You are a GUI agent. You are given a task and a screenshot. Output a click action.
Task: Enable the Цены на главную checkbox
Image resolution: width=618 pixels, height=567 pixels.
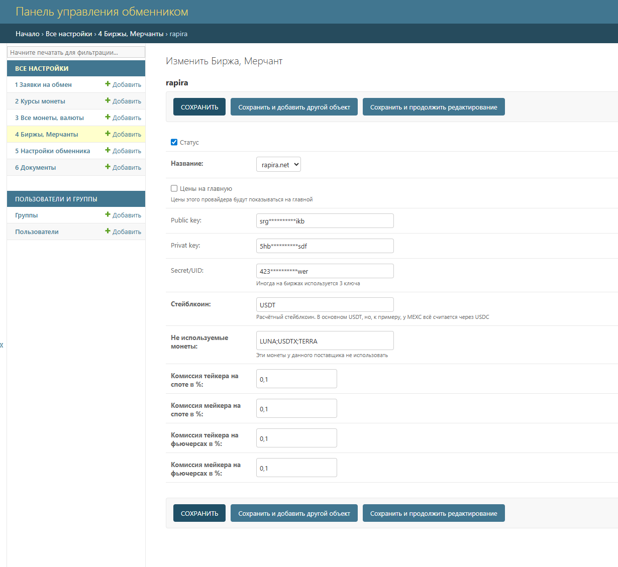(174, 188)
